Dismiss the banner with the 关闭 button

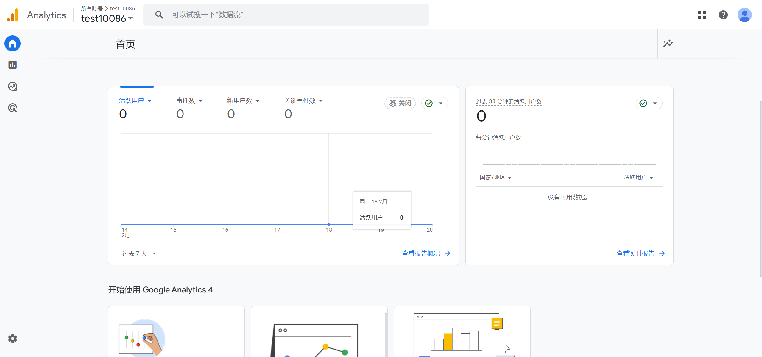[x=400, y=103]
